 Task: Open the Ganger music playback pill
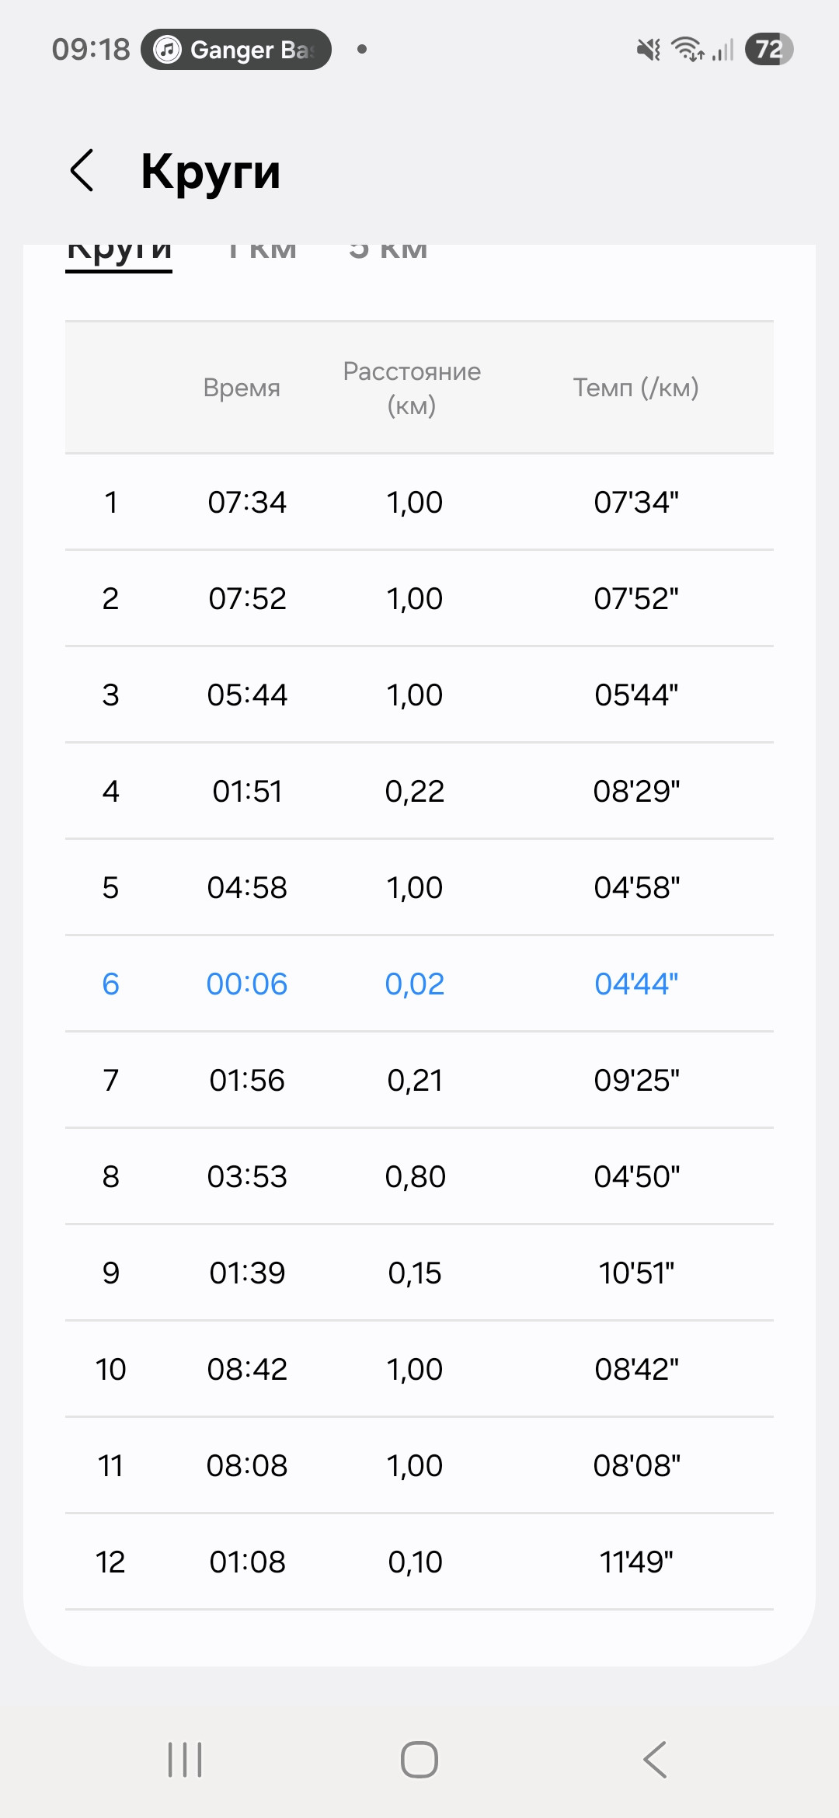click(236, 50)
